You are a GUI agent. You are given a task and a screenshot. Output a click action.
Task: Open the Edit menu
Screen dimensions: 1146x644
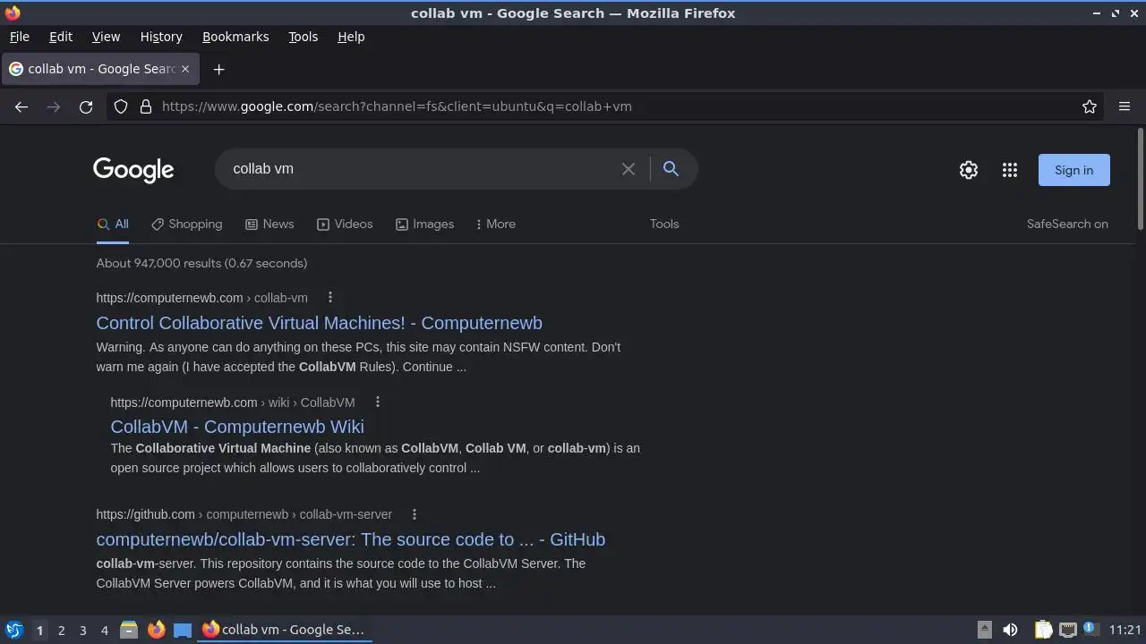[x=61, y=37]
